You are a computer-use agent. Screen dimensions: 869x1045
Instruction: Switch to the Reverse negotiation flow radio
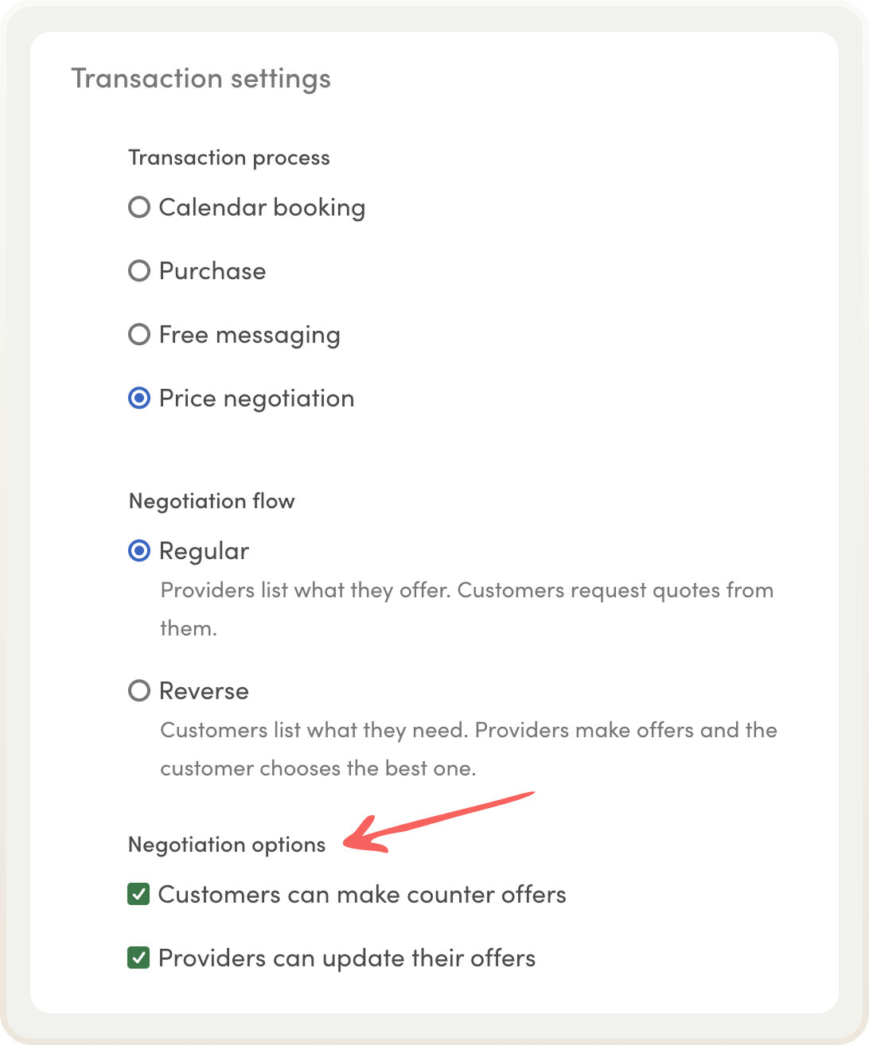tap(139, 691)
